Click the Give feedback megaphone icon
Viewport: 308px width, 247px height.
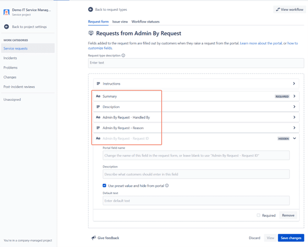coord(94,238)
